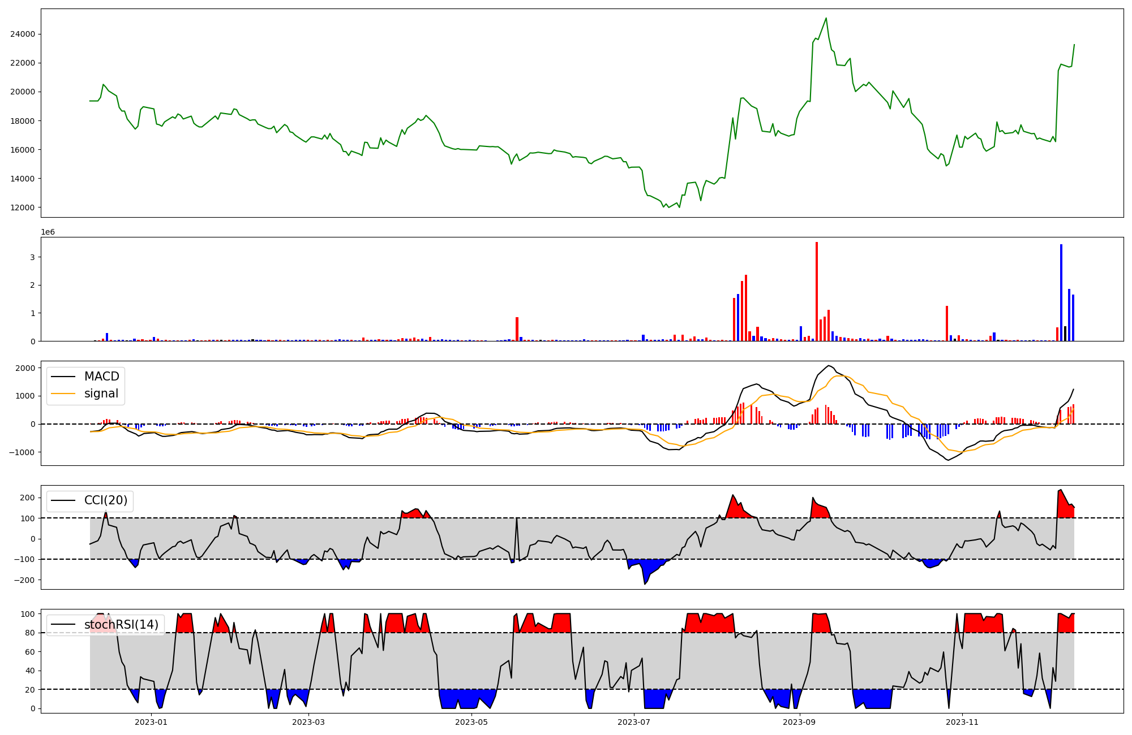Click the 2023-11 date tick label

(x=962, y=722)
